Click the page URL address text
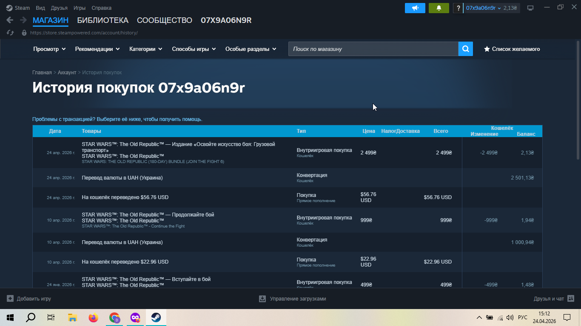The height and width of the screenshot is (326, 581). pyautogui.click(x=84, y=33)
